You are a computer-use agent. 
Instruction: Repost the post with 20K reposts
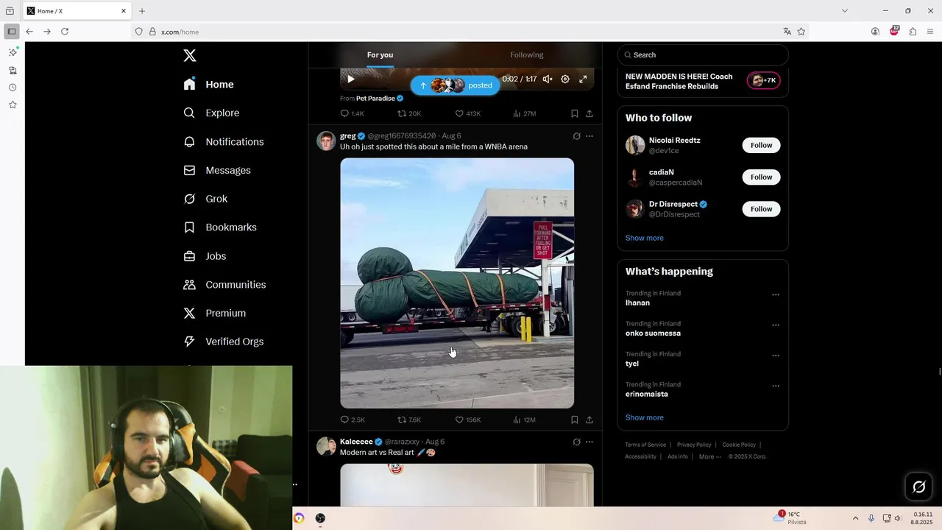tap(409, 114)
